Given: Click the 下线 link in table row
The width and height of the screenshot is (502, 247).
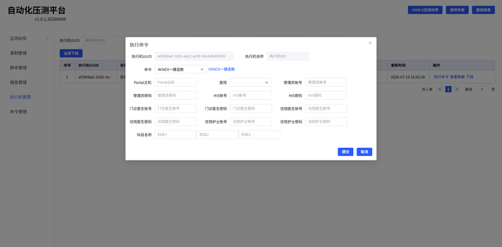Looking at the screenshot, I should coord(469,76).
